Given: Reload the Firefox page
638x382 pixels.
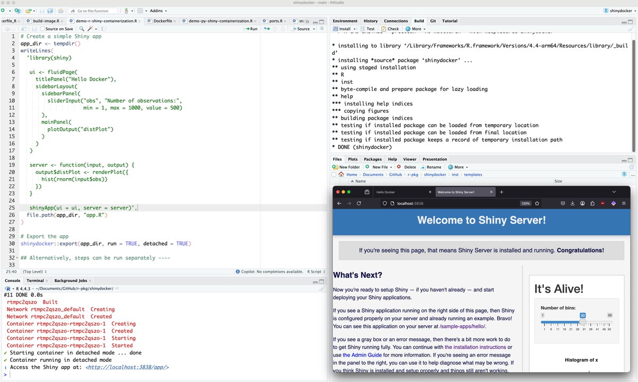Looking at the screenshot, I should (359, 203).
